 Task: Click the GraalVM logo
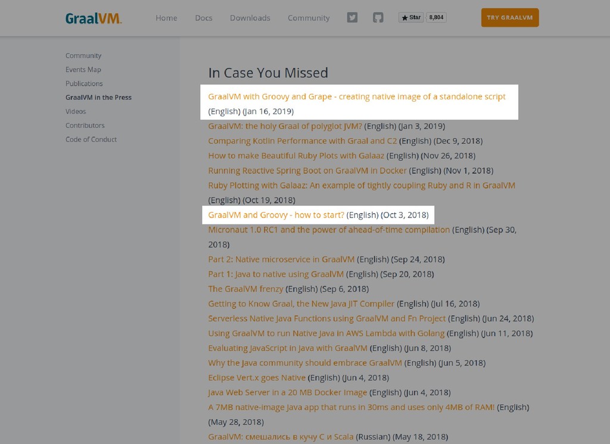(94, 18)
